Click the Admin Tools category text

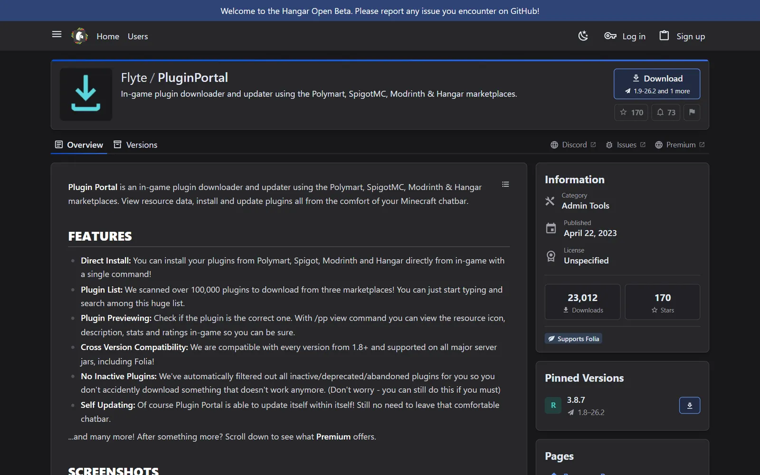click(x=585, y=206)
